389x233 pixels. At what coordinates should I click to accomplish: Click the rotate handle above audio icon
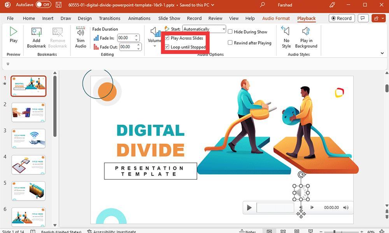[x=301, y=175]
